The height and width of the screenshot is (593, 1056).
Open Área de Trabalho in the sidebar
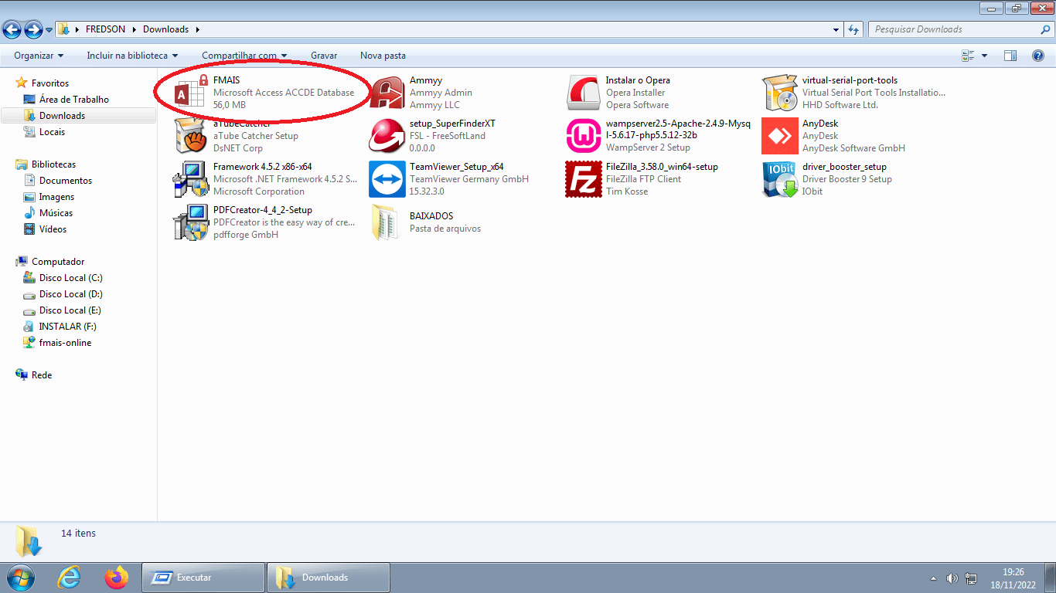pos(74,100)
